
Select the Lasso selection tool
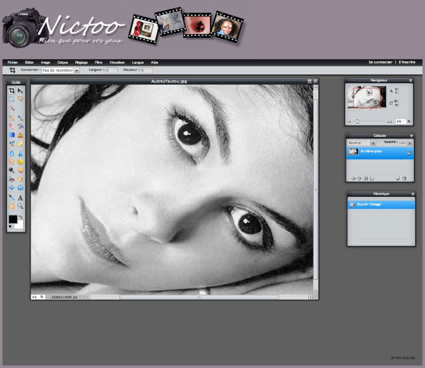pos(20,99)
